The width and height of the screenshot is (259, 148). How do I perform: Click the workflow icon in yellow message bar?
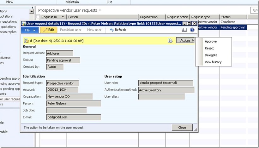(x=27, y=41)
